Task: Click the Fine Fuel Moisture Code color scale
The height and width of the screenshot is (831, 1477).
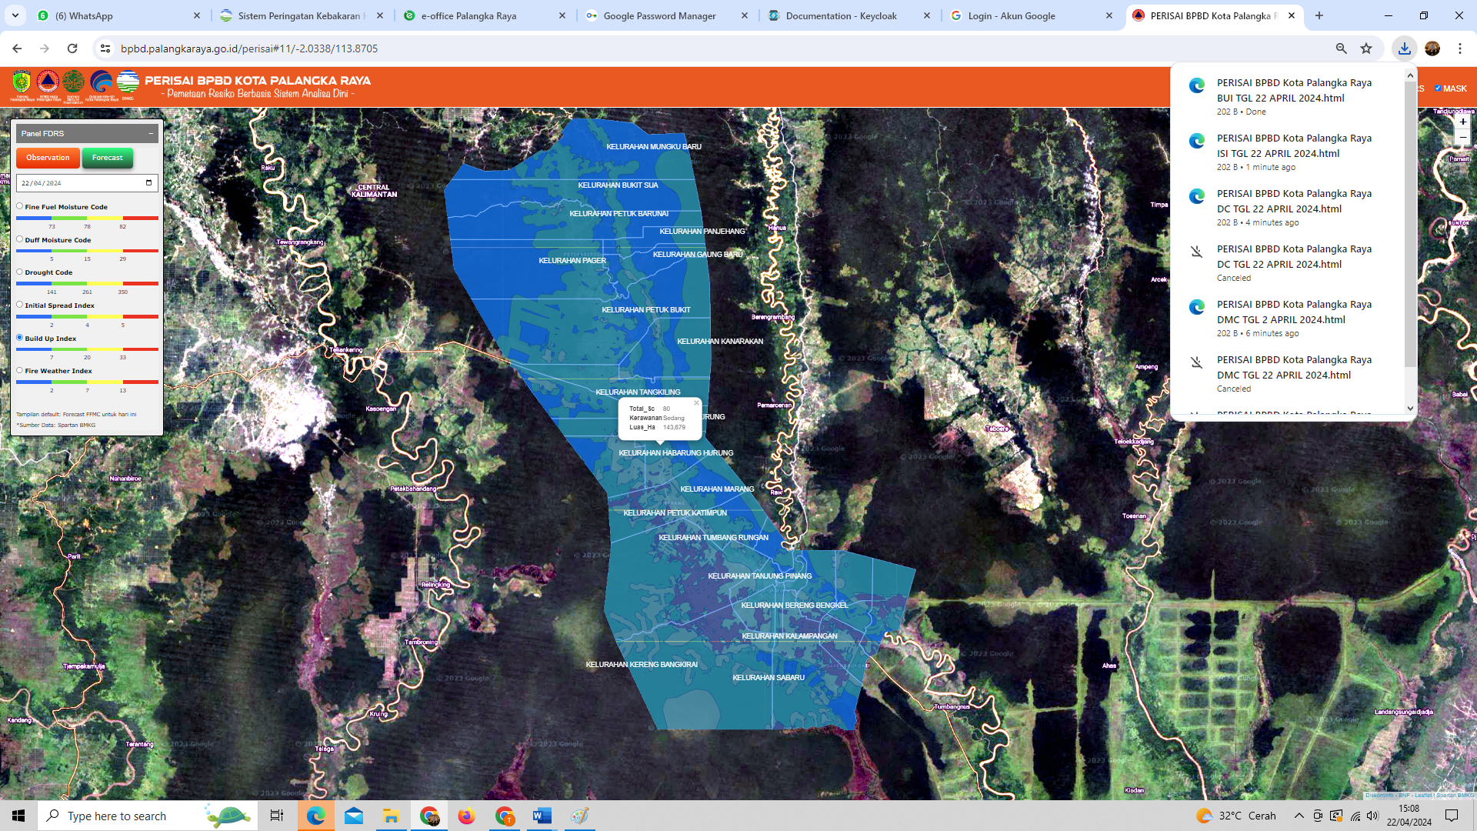Action: [87, 218]
